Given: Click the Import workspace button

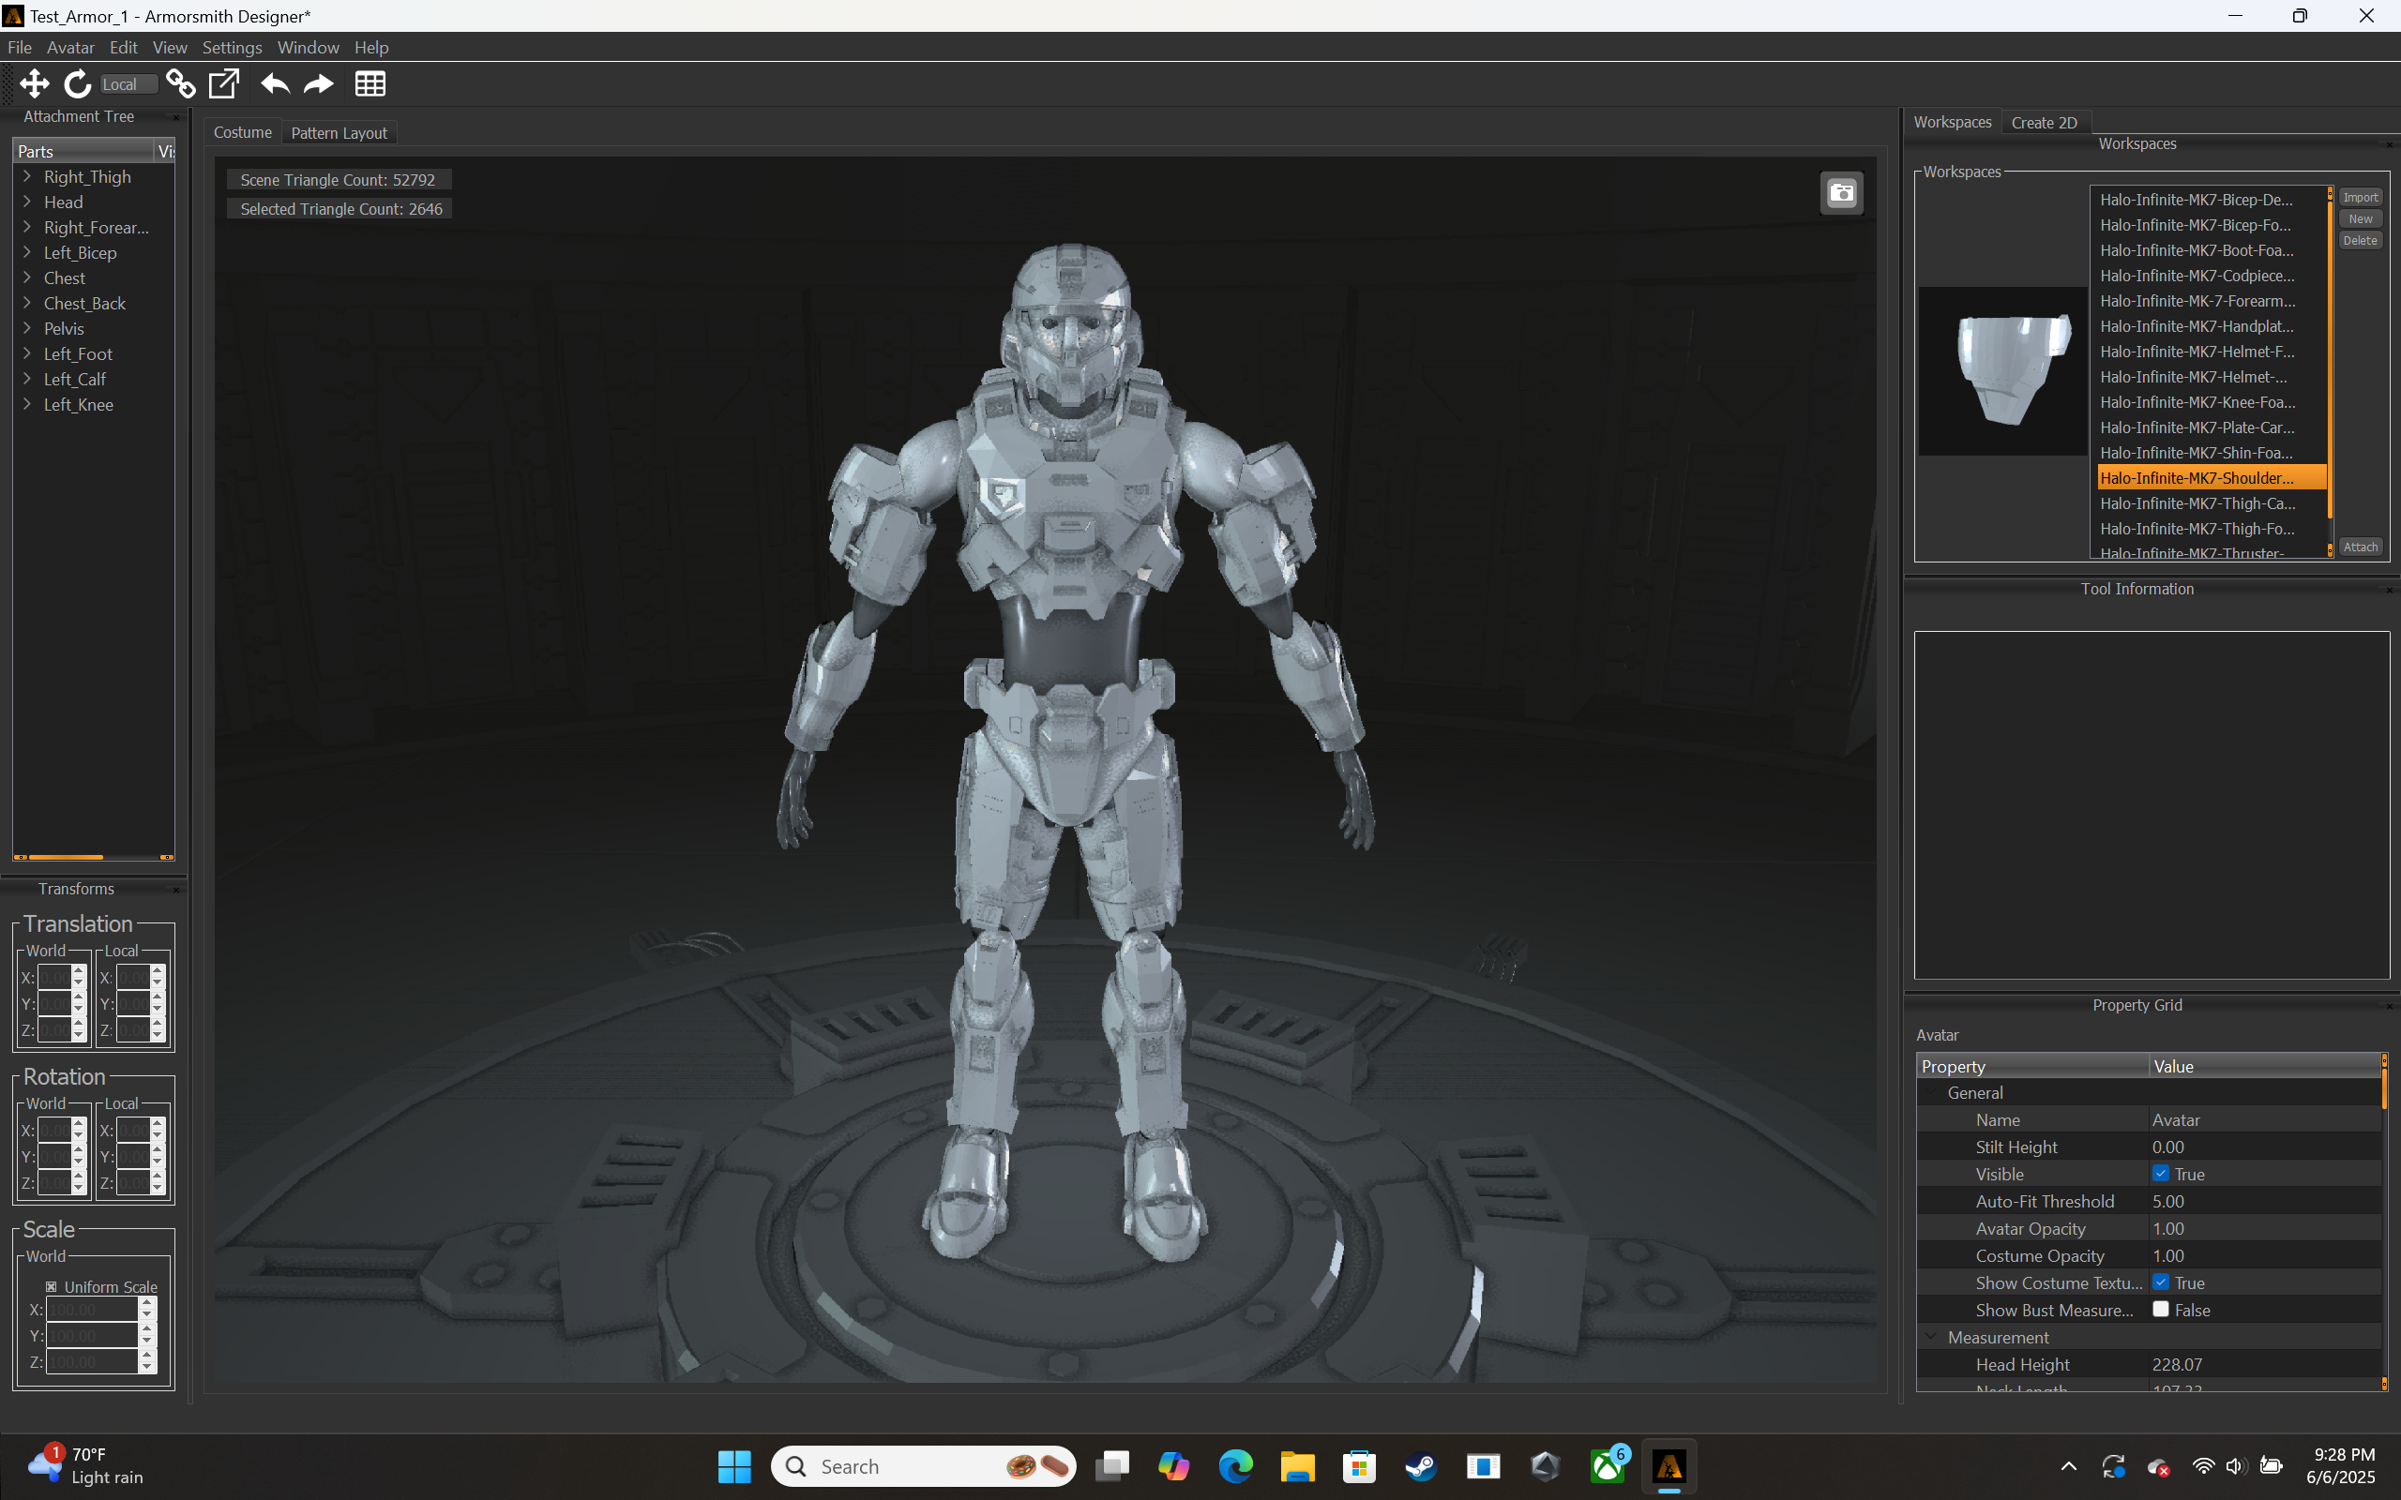Looking at the screenshot, I should pos(2361,198).
